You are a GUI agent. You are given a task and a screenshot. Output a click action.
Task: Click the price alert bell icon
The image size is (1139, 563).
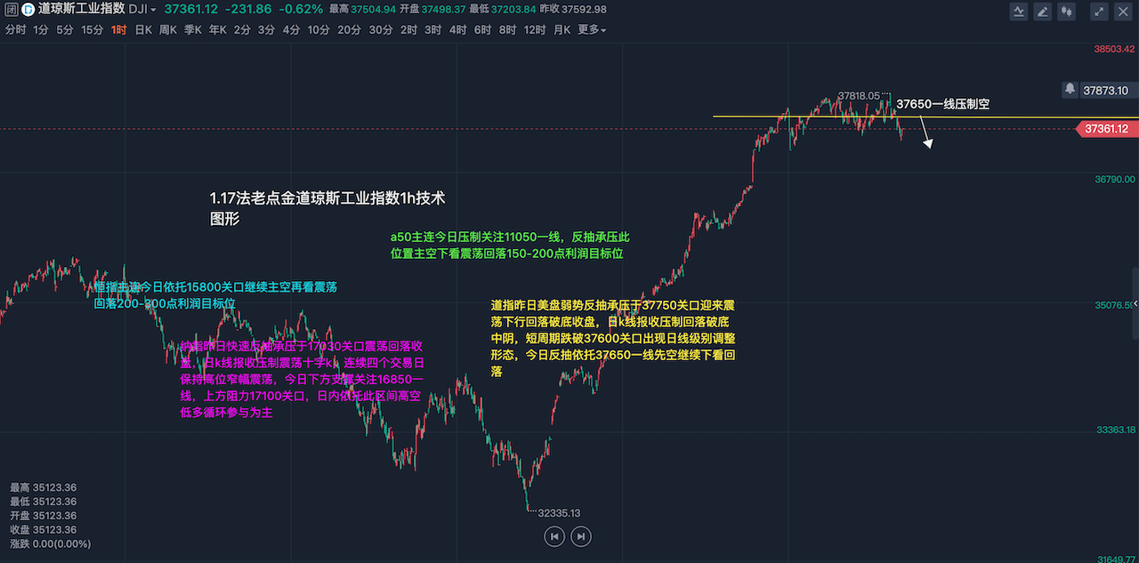click(1070, 90)
